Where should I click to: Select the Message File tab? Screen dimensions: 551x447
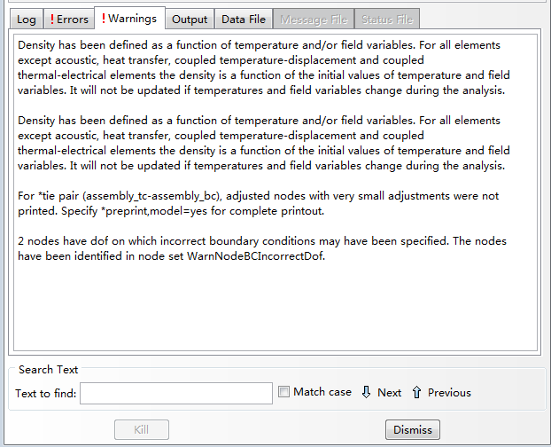pyautogui.click(x=314, y=20)
